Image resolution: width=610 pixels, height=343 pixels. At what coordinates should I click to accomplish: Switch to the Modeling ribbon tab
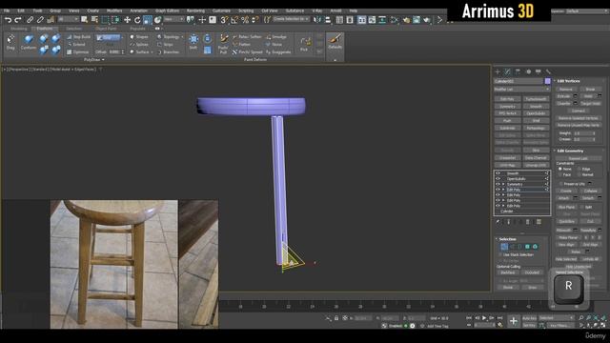19,29
